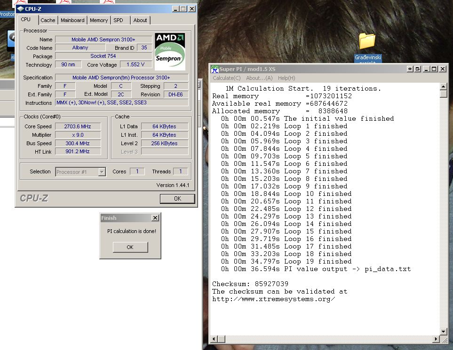Click the 1M Calculation Start line
Viewport: 453px width, 350px height.
click(x=303, y=89)
